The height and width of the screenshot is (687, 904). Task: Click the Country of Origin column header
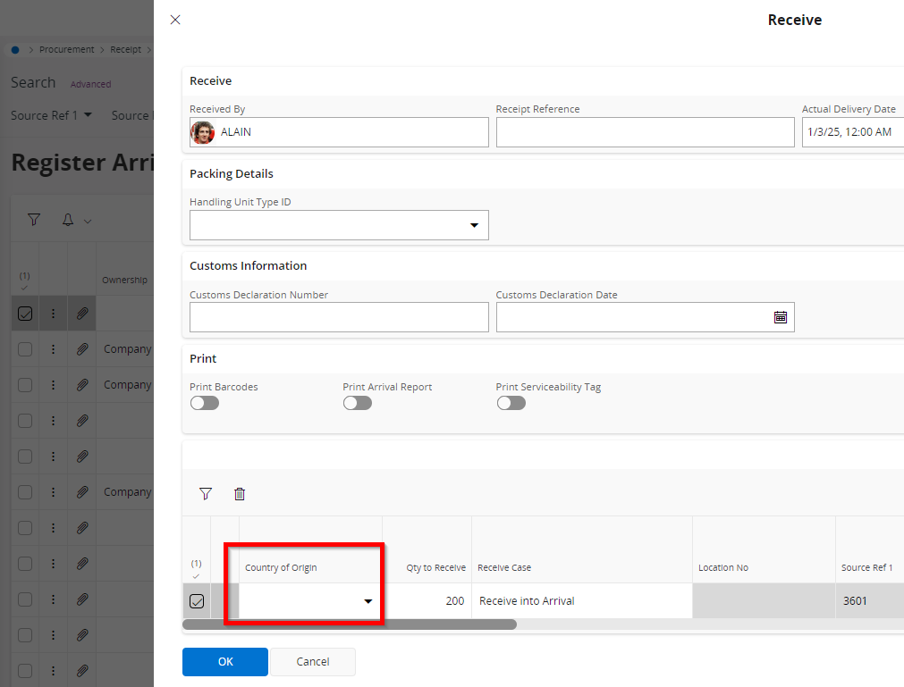click(281, 568)
